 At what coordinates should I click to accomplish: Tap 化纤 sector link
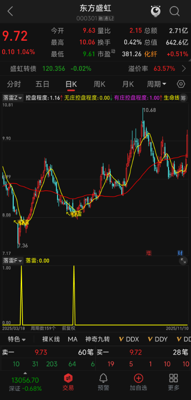click(x=150, y=54)
